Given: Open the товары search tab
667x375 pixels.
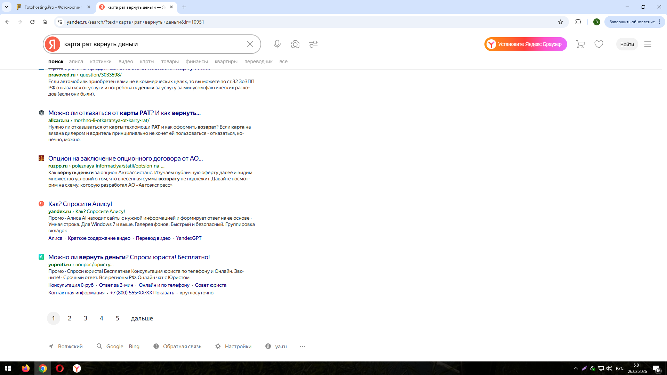Looking at the screenshot, I should 170,62.
